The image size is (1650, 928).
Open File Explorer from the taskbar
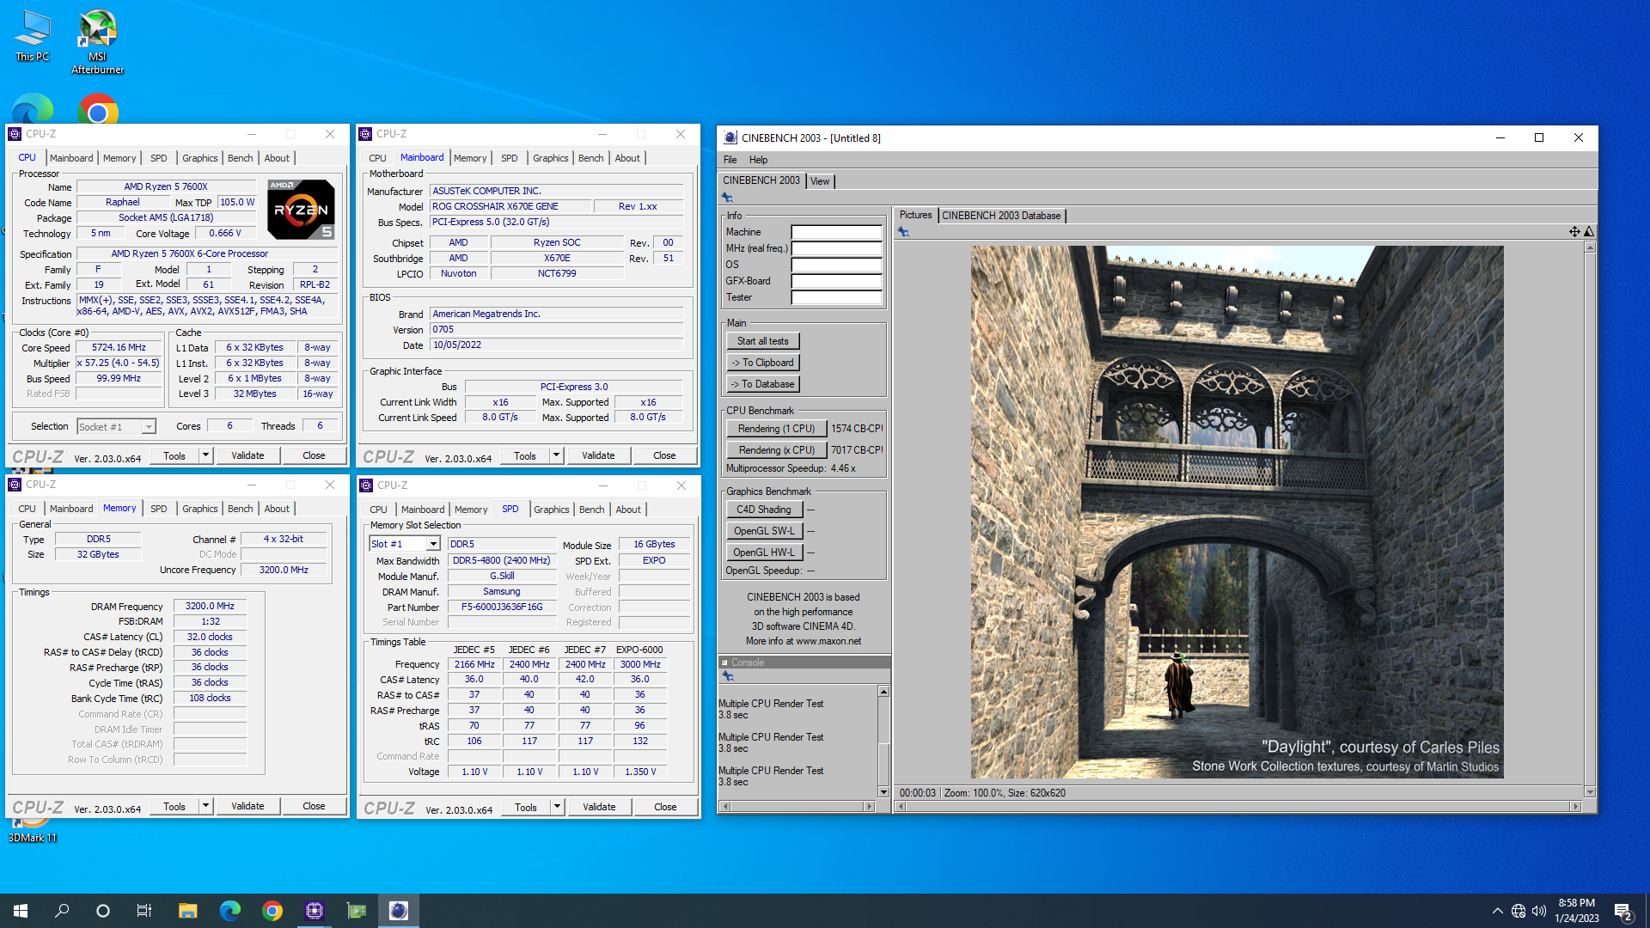click(187, 911)
